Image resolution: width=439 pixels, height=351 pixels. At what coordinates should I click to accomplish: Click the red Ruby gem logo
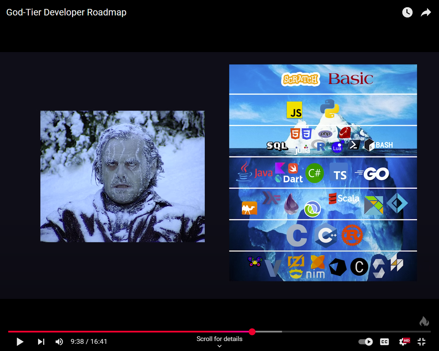pyautogui.click(x=345, y=133)
